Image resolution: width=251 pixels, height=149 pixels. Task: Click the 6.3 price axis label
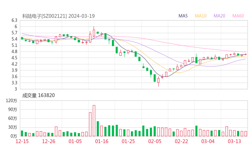tap(14, 20)
